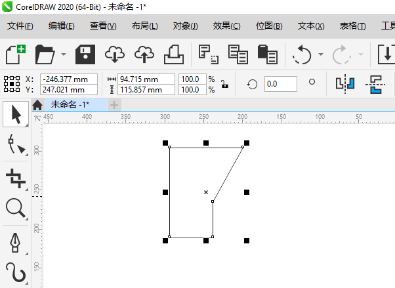Image resolution: width=395 pixels, height=288 pixels.
Task: Select the Crop tool
Action: pos(16,178)
